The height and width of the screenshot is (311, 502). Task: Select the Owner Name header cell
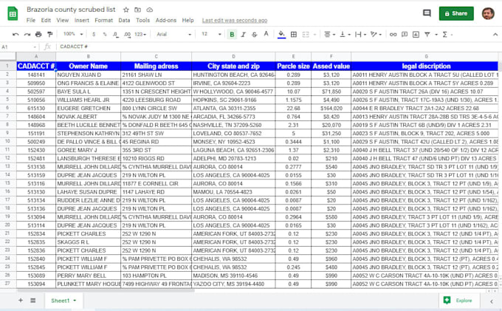click(x=88, y=66)
